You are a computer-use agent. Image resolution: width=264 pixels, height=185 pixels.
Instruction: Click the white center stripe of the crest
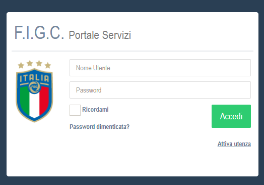[x=34, y=106]
